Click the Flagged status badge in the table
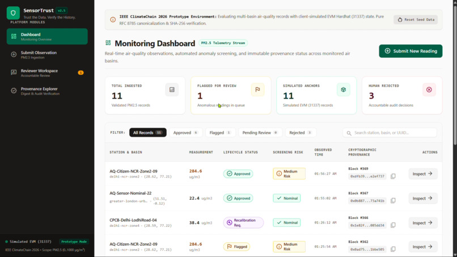This screenshot has height=257, width=457. pyautogui.click(x=236, y=246)
